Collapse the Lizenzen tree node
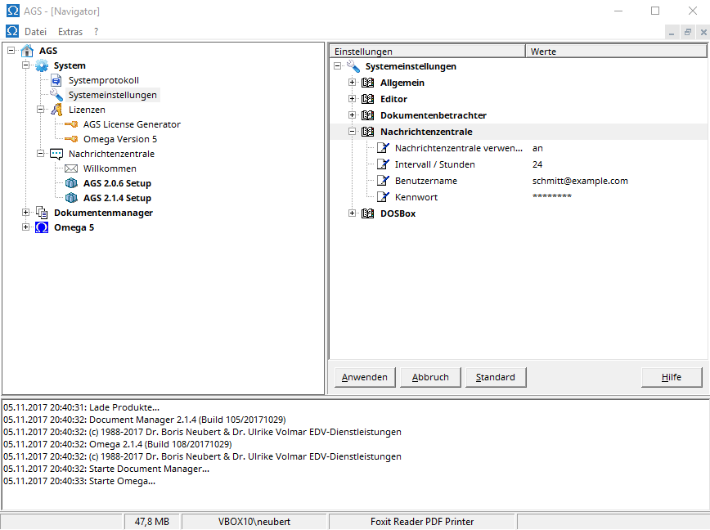 40,110
